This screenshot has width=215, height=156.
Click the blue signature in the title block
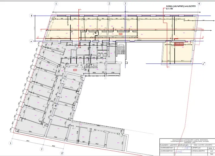(186, 148)
